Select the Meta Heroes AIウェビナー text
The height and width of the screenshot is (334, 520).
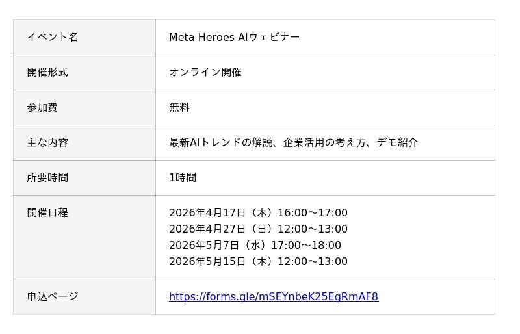[x=234, y=37]
